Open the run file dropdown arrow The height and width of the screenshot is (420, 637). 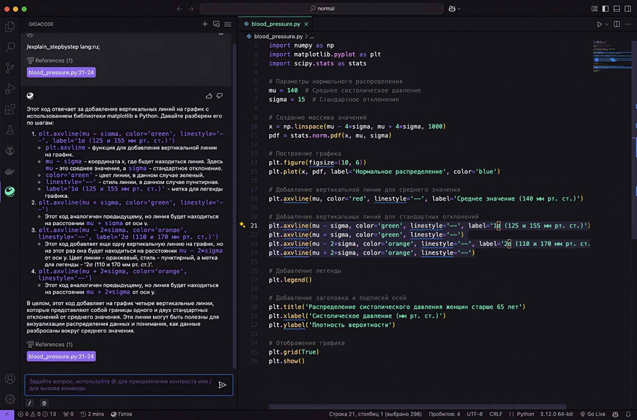[x=607, y=24]
